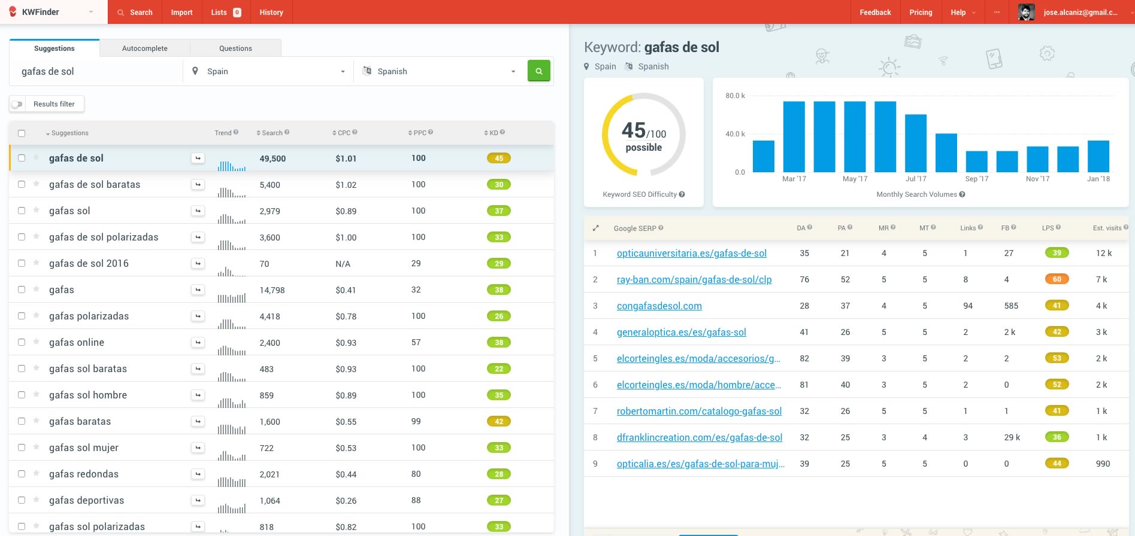This screenshot has width=1135, height=536.
Task: Sort by Suggestions column
Action: (67, 133)
